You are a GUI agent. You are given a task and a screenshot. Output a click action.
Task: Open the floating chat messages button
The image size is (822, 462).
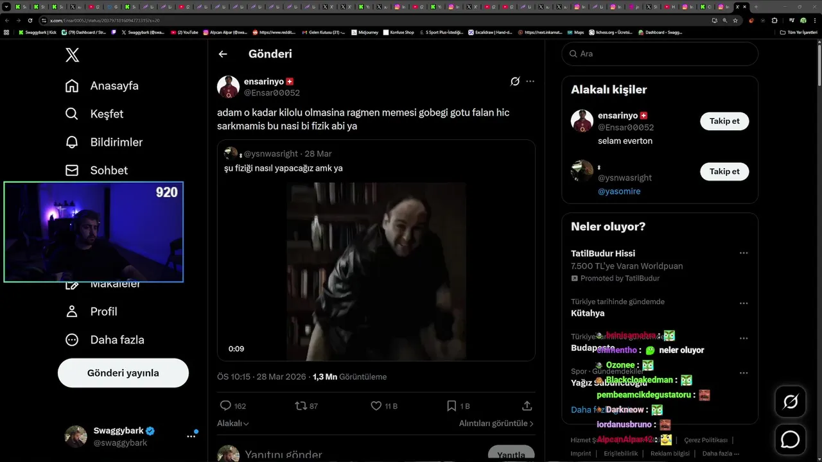791,440
